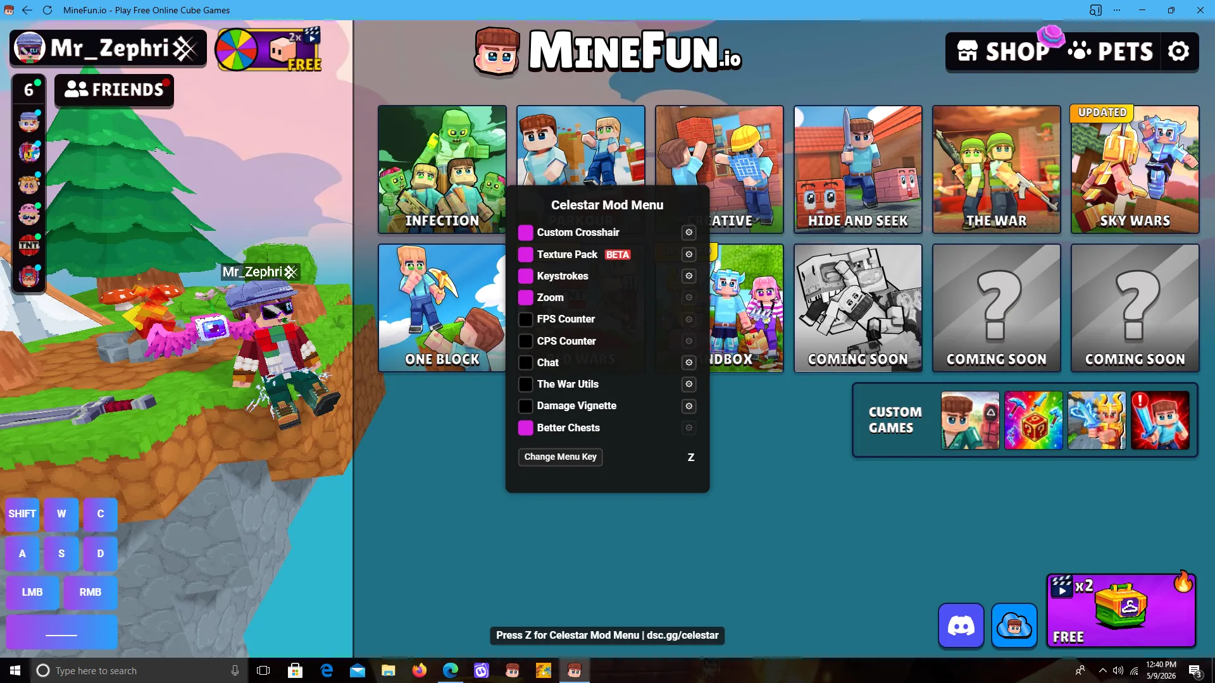Open the red exclamation custom game thumbnail
Image resolution: width=1215 pixels, height=683 pixels.
1160,420
